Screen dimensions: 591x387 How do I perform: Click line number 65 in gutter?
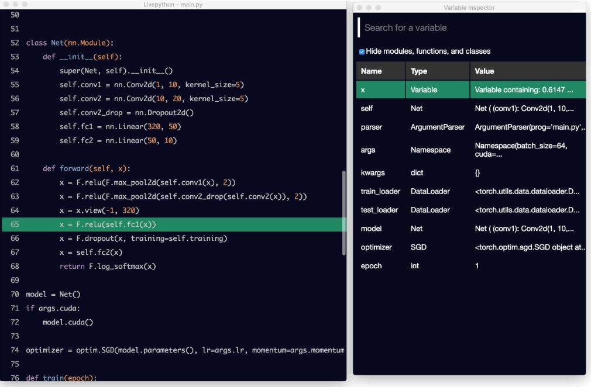point(15,224)
